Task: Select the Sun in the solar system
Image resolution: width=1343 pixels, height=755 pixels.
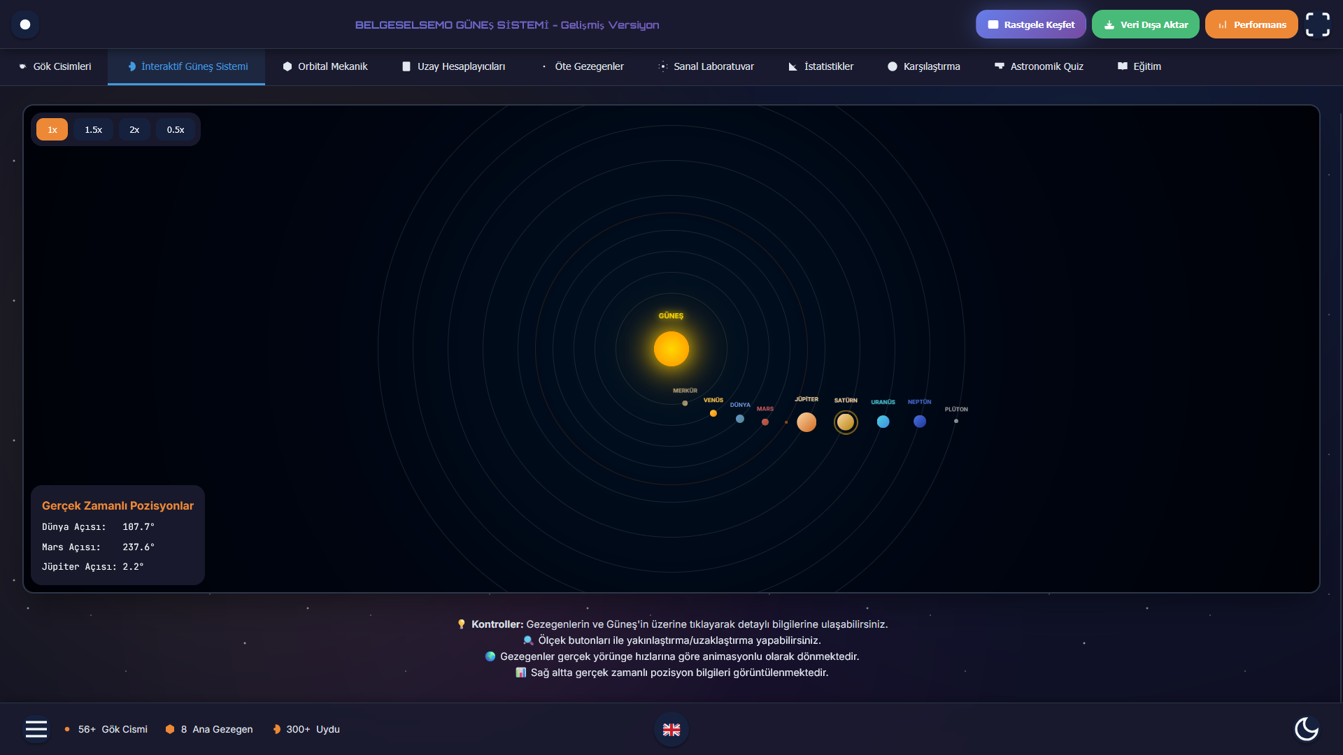Action: click(x=671, y=349)
